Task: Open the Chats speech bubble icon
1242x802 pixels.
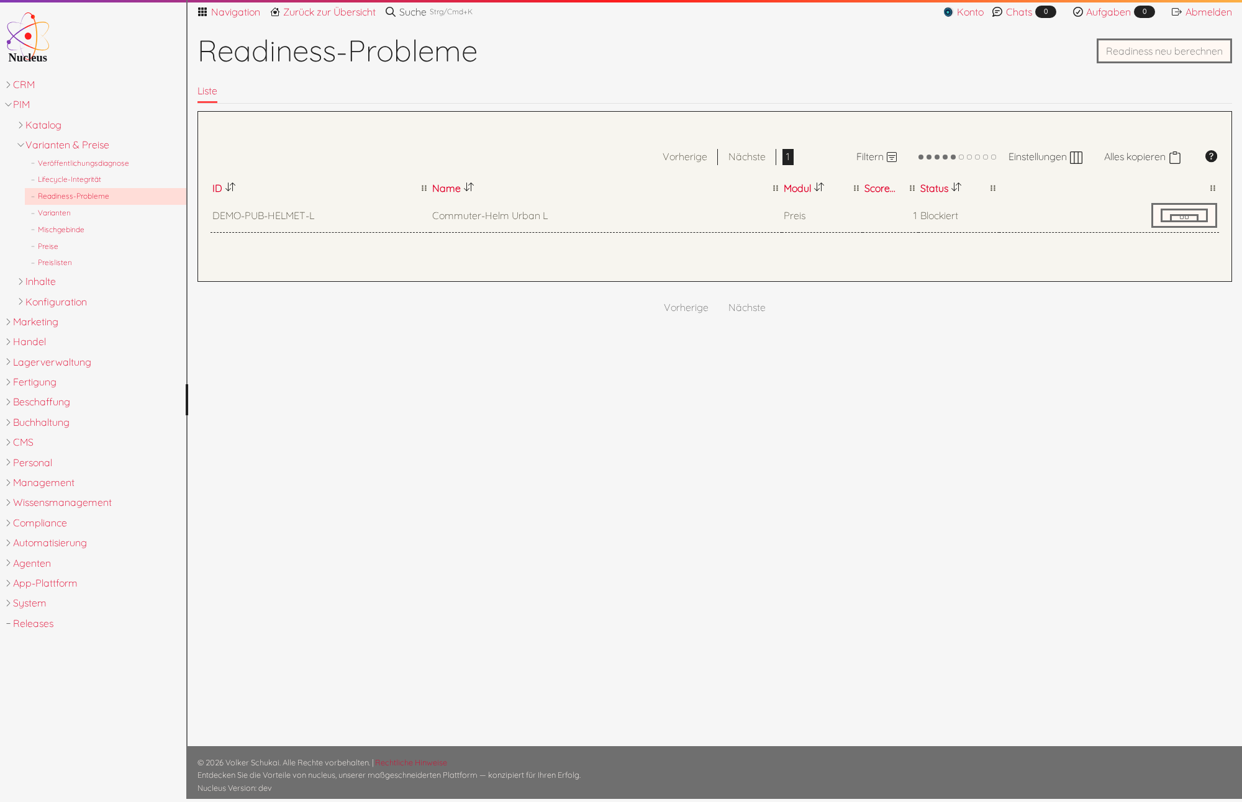Action: point(997,12)
